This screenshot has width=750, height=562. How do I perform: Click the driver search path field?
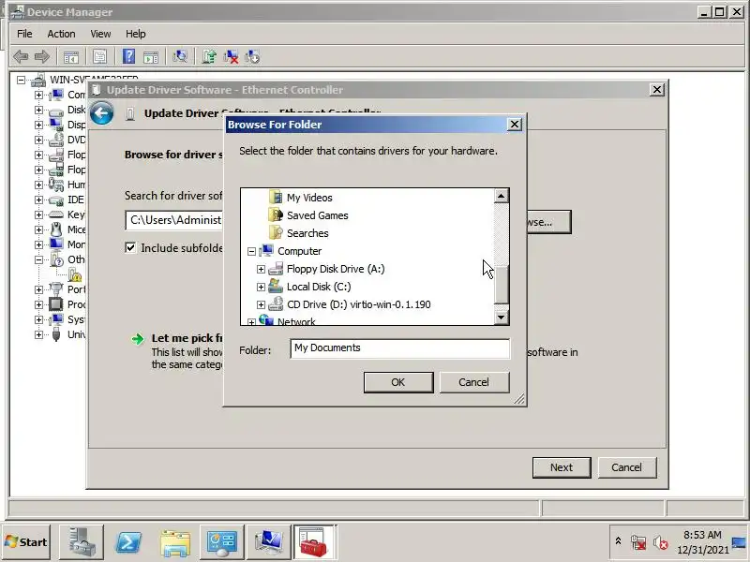[x=175, y=220]
